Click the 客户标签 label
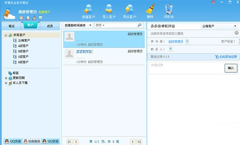The width and height of the screenshot is (240, 145). pyautogui.click(x=228, y=41)
